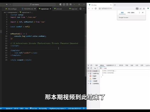Click the console live expression eye icon

[x=101, y=68]
